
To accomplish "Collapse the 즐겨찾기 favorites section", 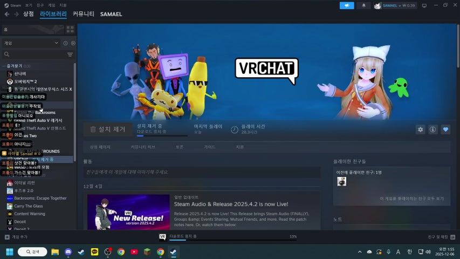I will 4,66.
